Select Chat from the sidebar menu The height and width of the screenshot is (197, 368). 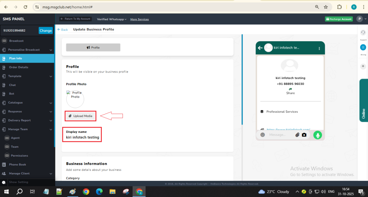[x=12, y=85]
